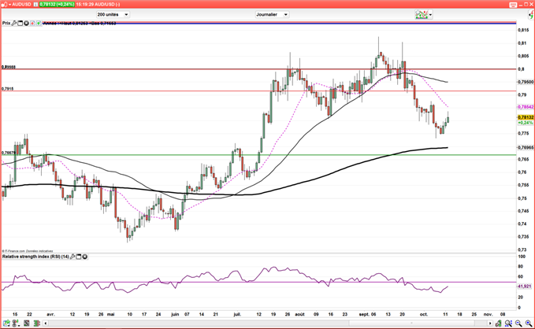Click the price panel window icon

click(x=20, y=23)
